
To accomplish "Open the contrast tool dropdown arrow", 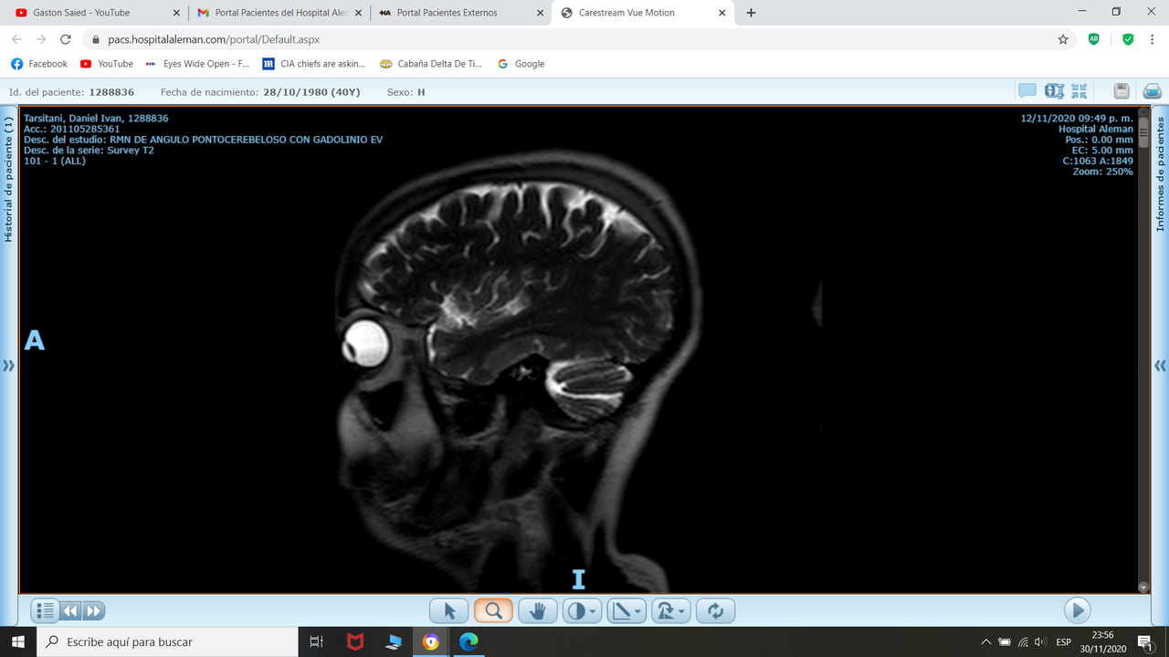I will coord(595,612).
